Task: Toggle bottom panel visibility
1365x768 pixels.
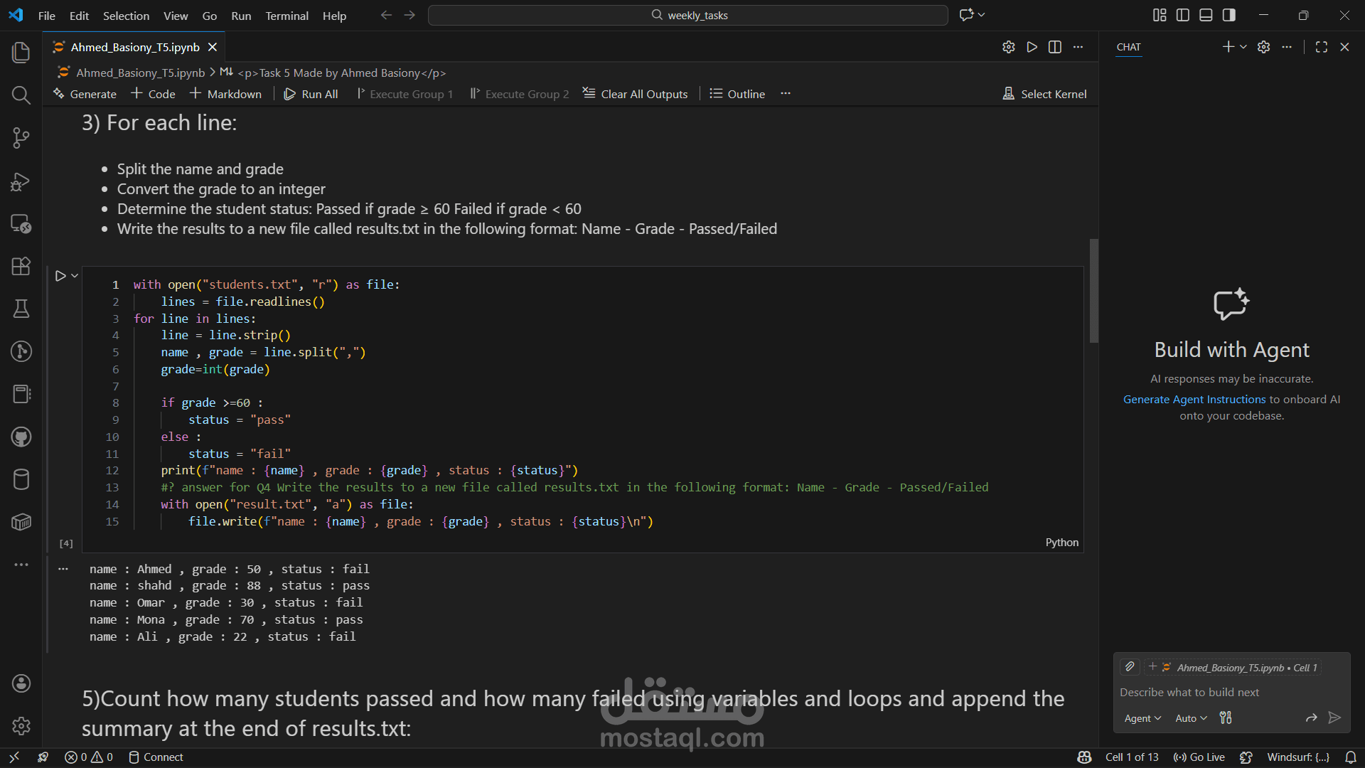Action: click(x=1206, y=15)
